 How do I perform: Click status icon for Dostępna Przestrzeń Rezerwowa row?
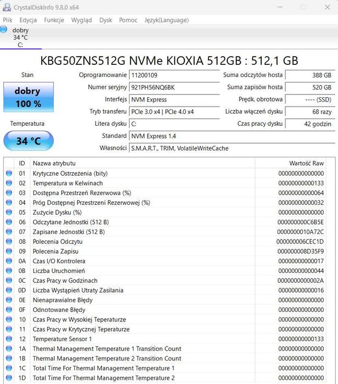click(x=9, y=193)
